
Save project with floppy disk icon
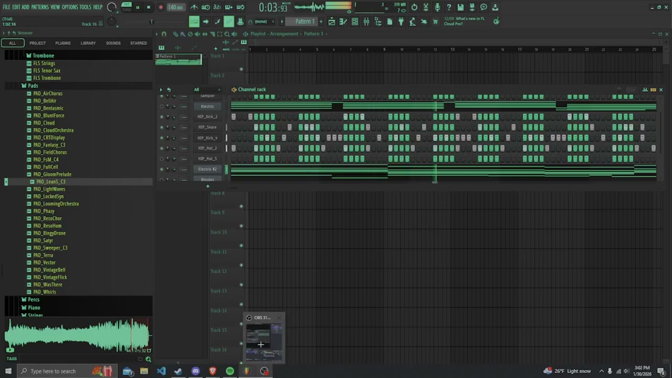point(460,7)
